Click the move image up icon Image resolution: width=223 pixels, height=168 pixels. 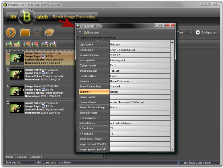pos(44,44)
